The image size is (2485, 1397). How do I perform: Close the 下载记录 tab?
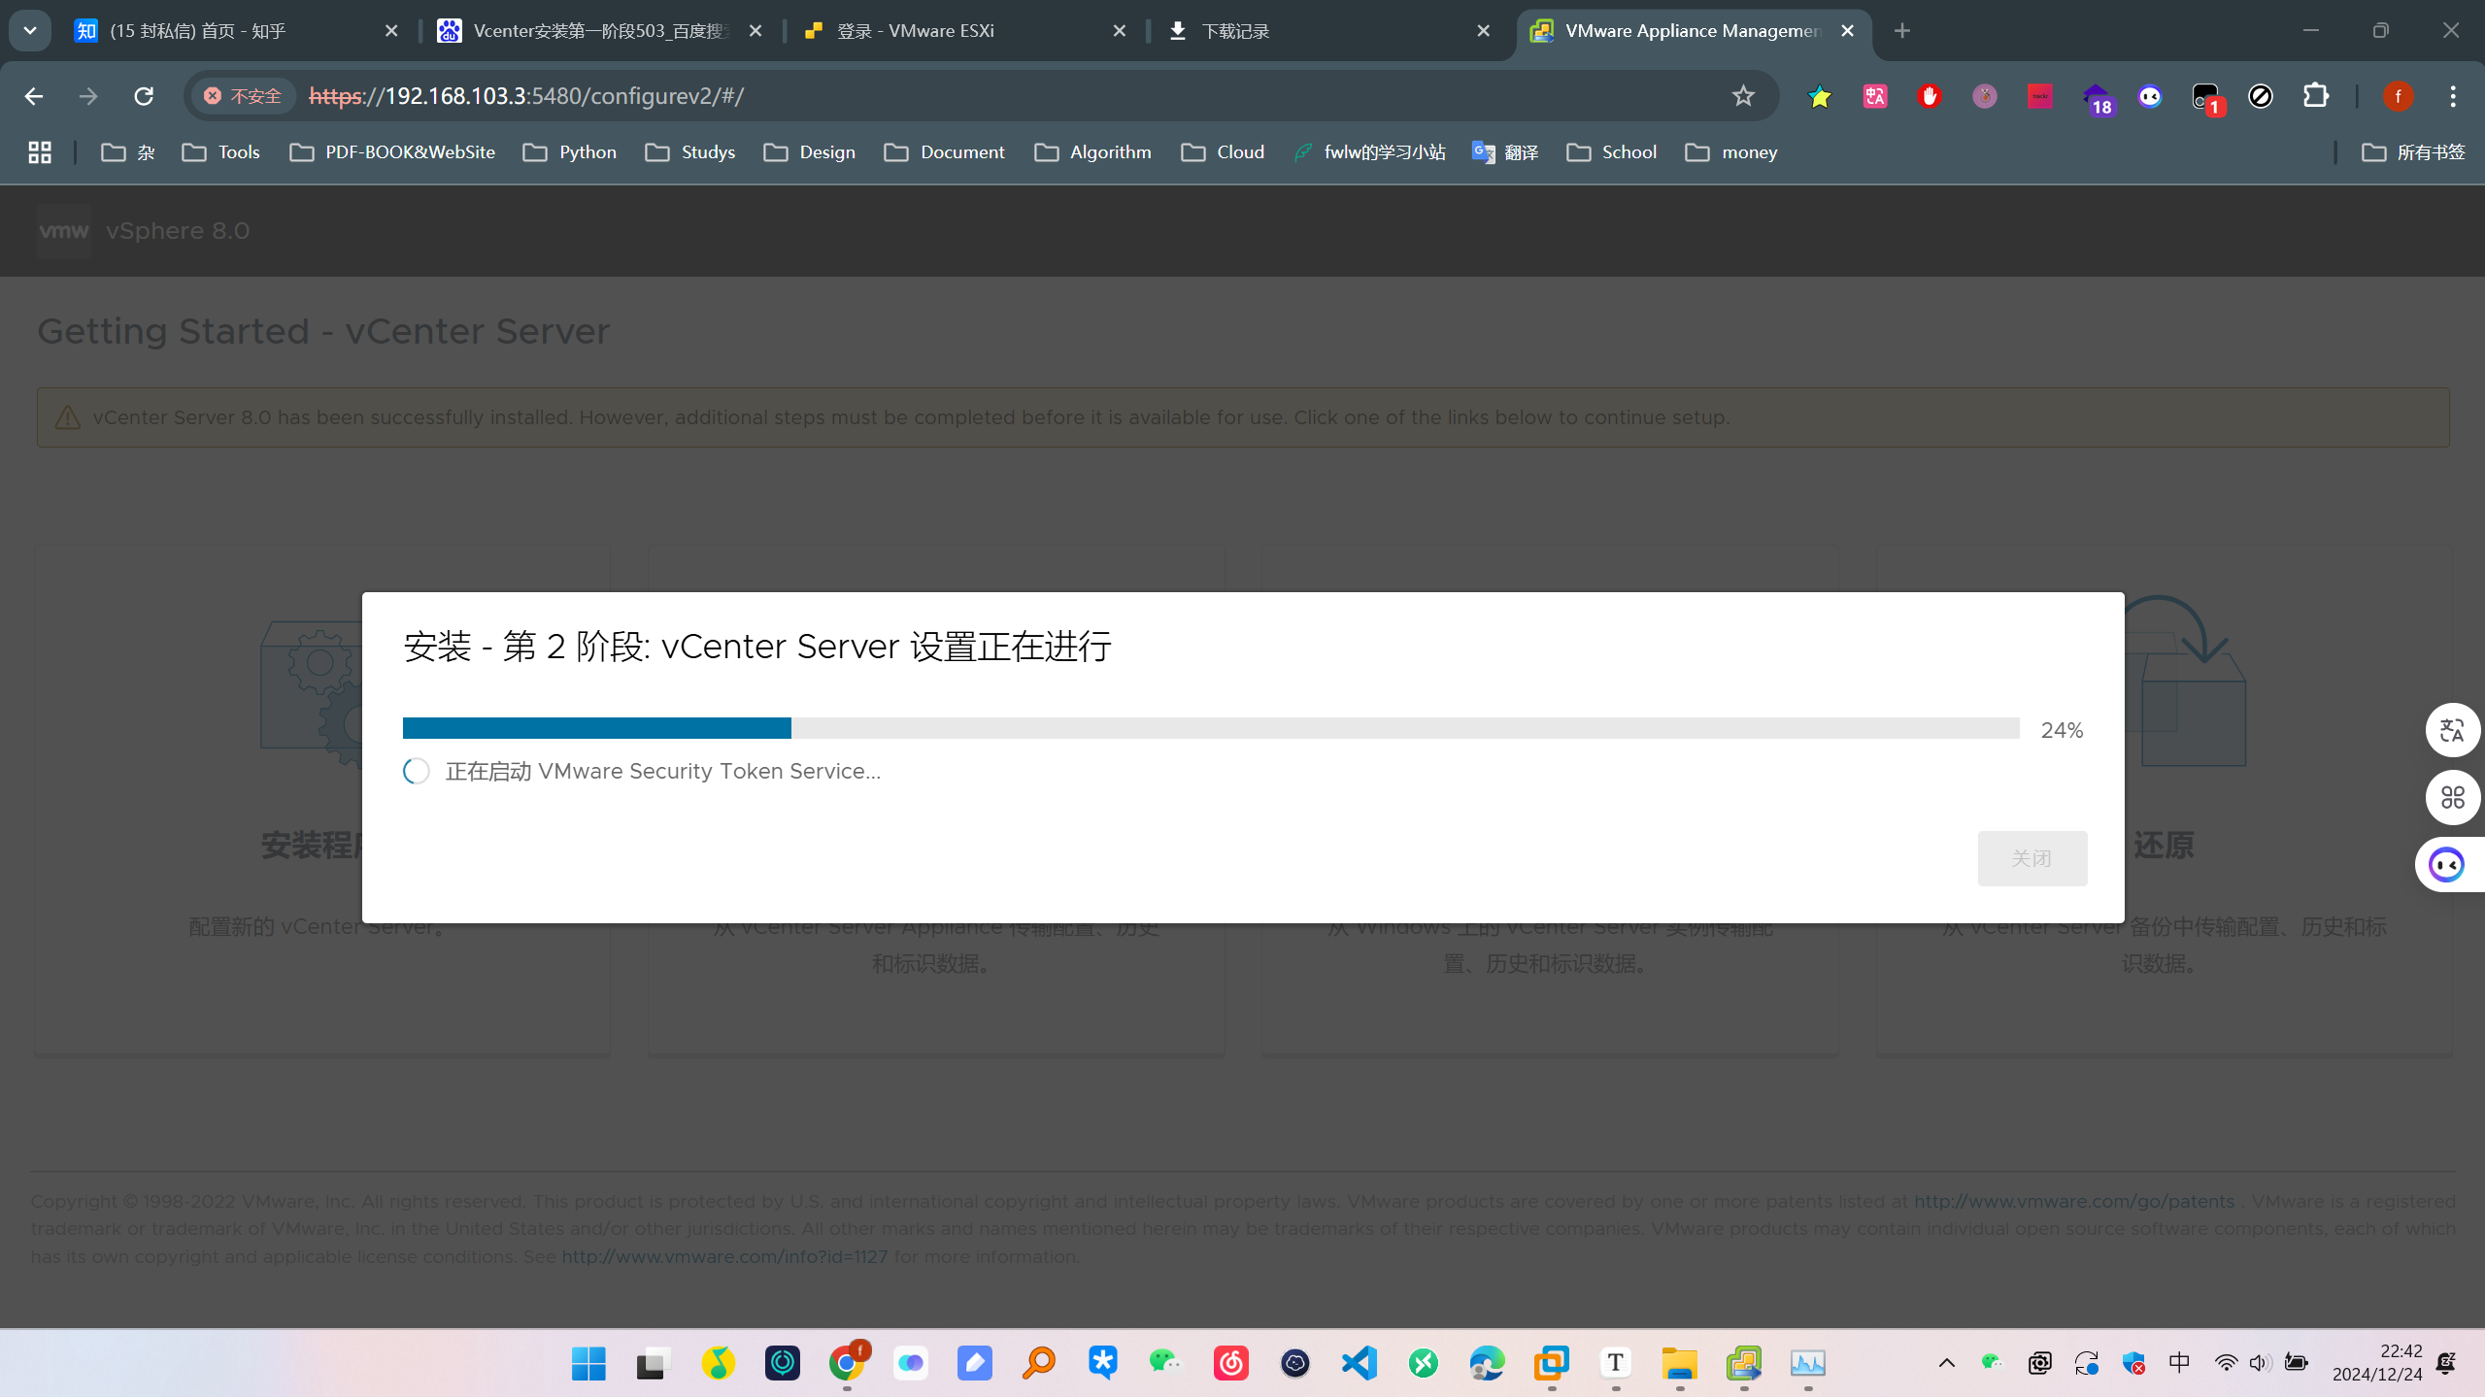(x=1483, y=31)
